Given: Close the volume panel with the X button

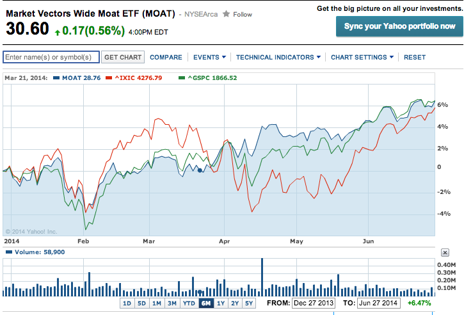Looking at the screenshot, I should [x=445, y=252].
